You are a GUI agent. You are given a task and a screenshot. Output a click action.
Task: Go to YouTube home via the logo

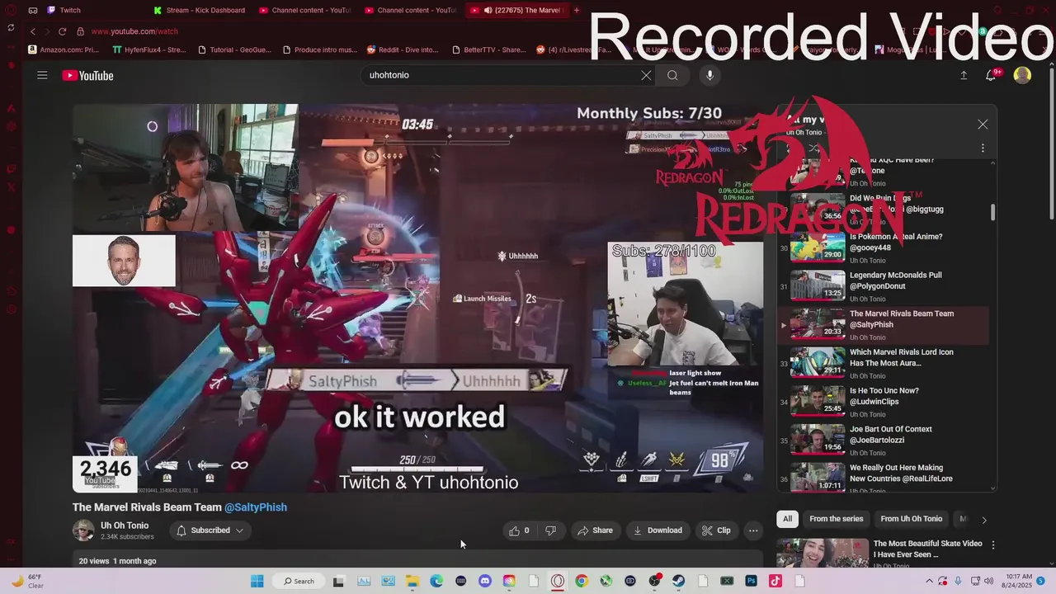87,75
